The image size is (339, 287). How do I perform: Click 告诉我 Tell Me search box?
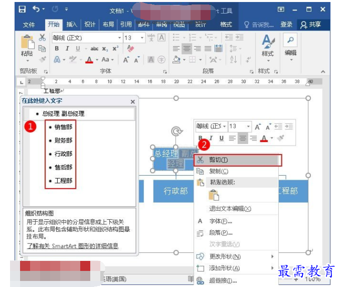coord(259,25)
